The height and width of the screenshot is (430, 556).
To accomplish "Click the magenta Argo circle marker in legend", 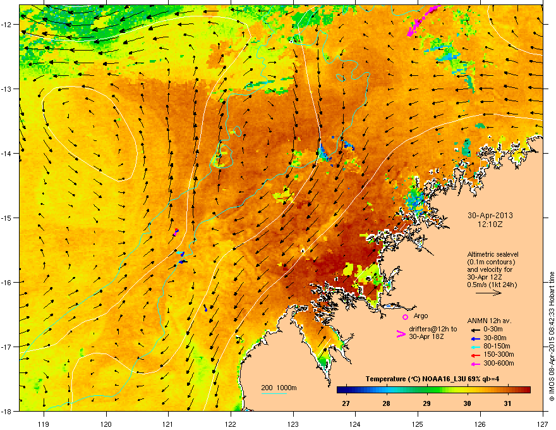I will click(405, 317).
